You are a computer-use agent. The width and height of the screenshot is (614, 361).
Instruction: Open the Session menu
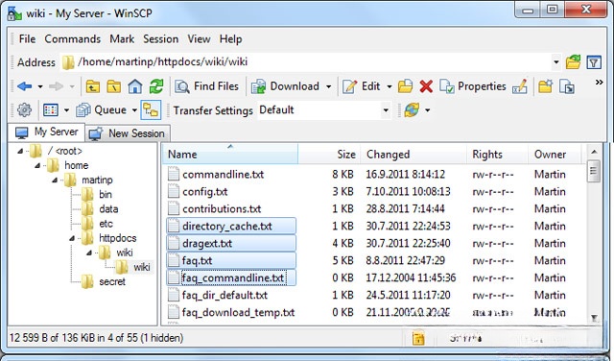160,39
